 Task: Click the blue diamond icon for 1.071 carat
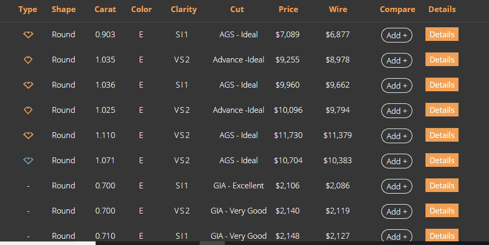point(28,161)
